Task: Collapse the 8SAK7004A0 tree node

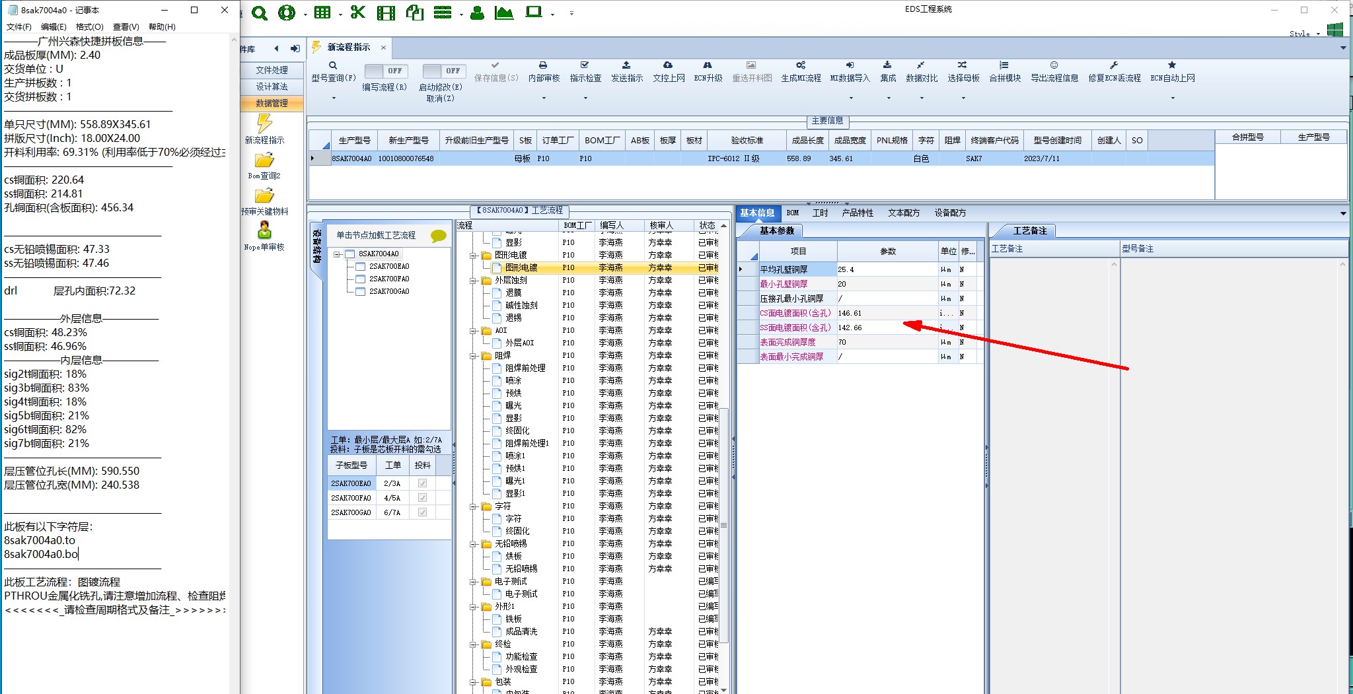Action: click(x=337, y=254)
